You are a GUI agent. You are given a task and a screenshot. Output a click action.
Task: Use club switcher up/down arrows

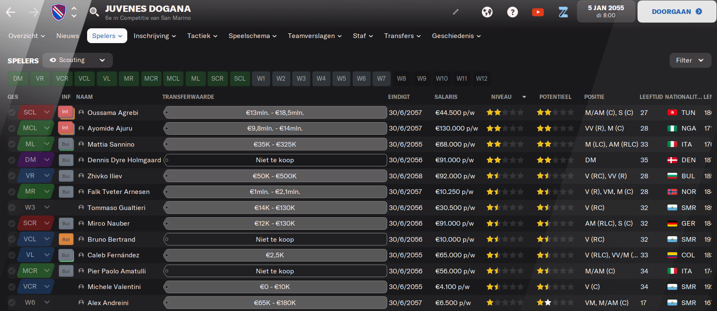[x=74, y=12]
